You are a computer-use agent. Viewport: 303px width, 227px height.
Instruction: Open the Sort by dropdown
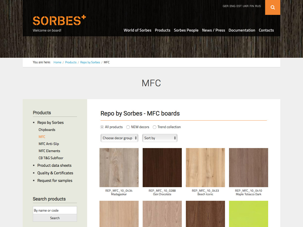[160, 138]
